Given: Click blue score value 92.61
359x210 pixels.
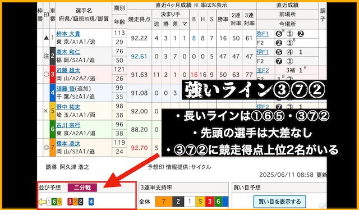Looking at the screenshot, I should 139,56.
